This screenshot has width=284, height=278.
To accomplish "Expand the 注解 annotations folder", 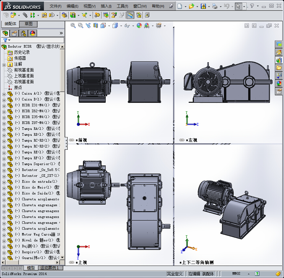I will pos(4,64).
